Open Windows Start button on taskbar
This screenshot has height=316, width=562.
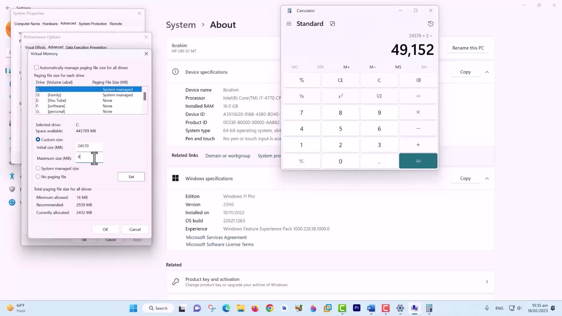133,308
